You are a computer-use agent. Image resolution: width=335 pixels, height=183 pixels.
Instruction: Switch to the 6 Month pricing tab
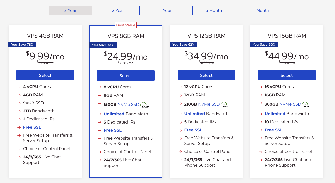[214, 10]
